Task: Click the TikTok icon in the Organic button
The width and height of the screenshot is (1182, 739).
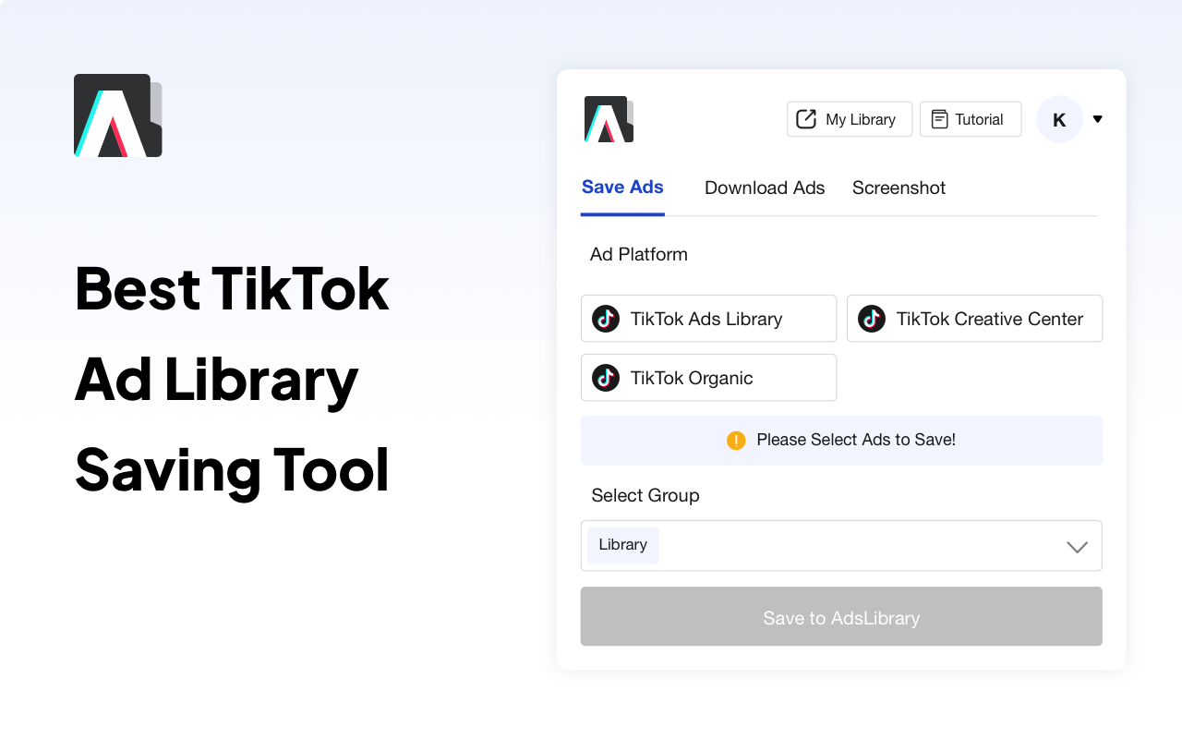Action: 606,378
